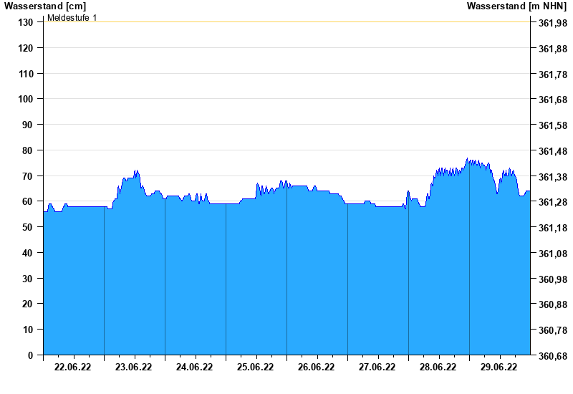Click the left axis value 100
This screenshot has width=573, height=394.
[26, 99]
